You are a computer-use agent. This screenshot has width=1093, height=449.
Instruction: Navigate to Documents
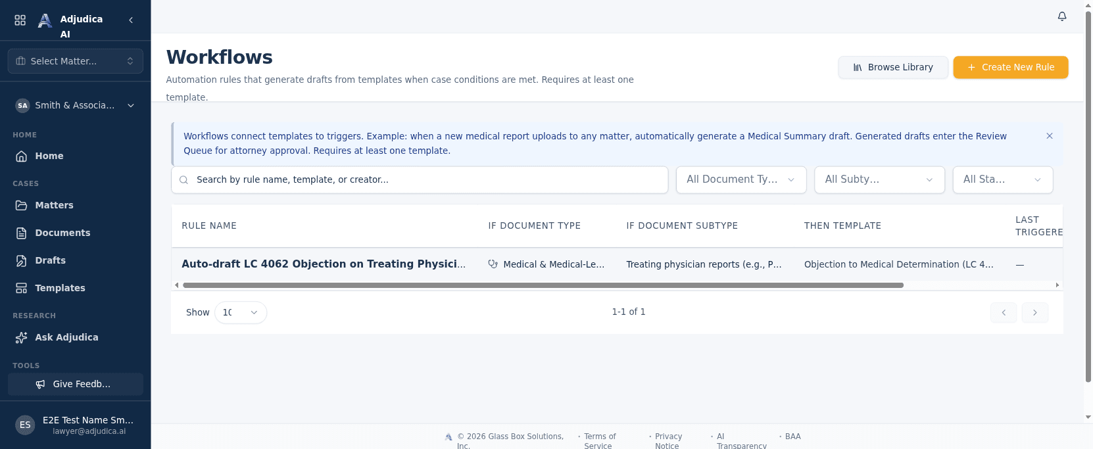point(76,233)
